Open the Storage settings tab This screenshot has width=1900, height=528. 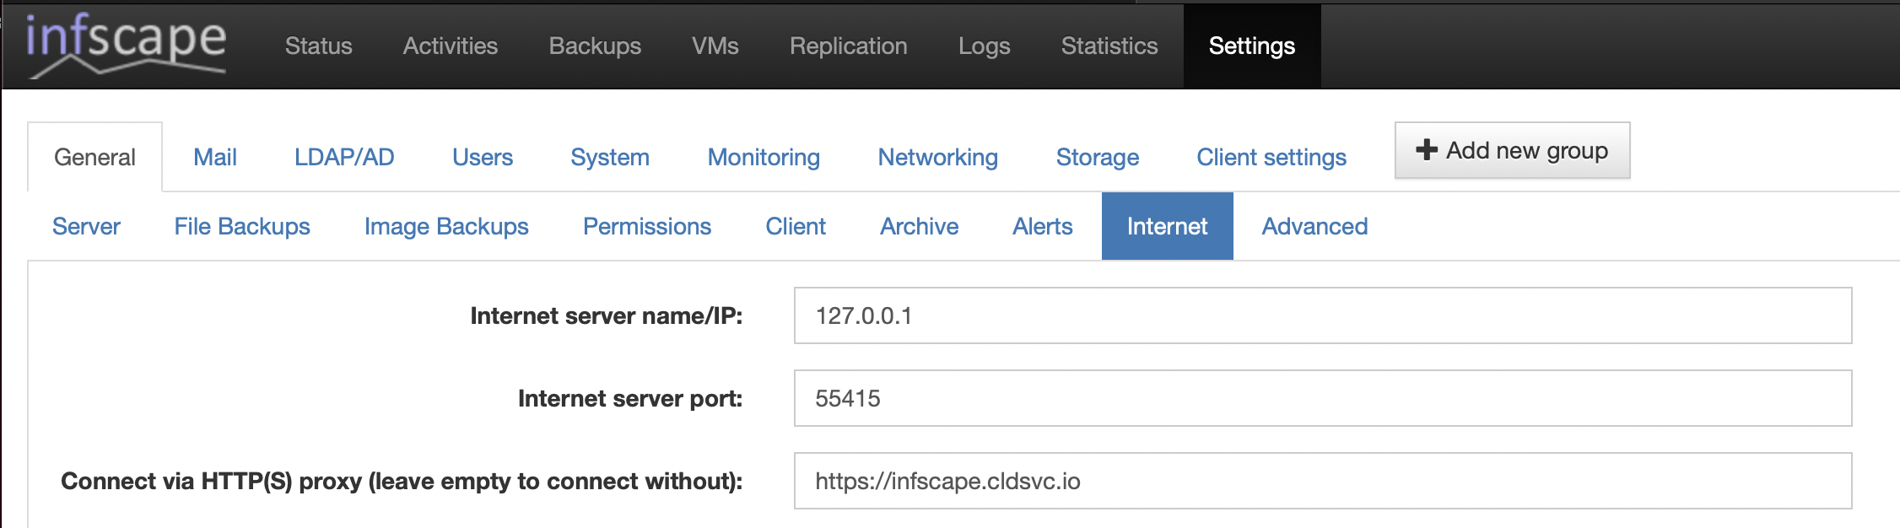1097,158
